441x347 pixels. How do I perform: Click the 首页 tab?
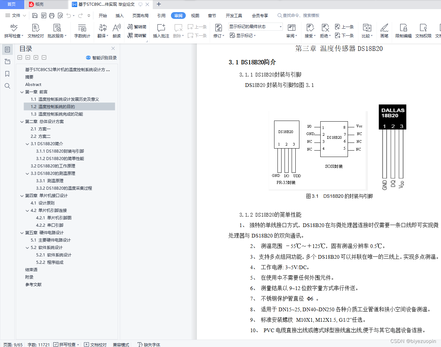(12, 4)
